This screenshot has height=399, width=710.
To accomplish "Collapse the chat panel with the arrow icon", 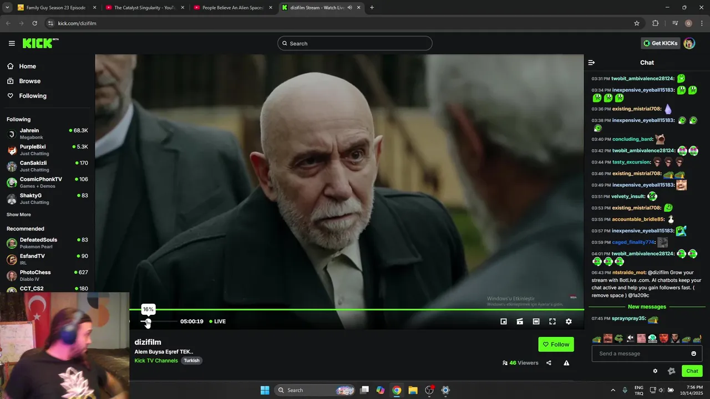I will [591, 63].
